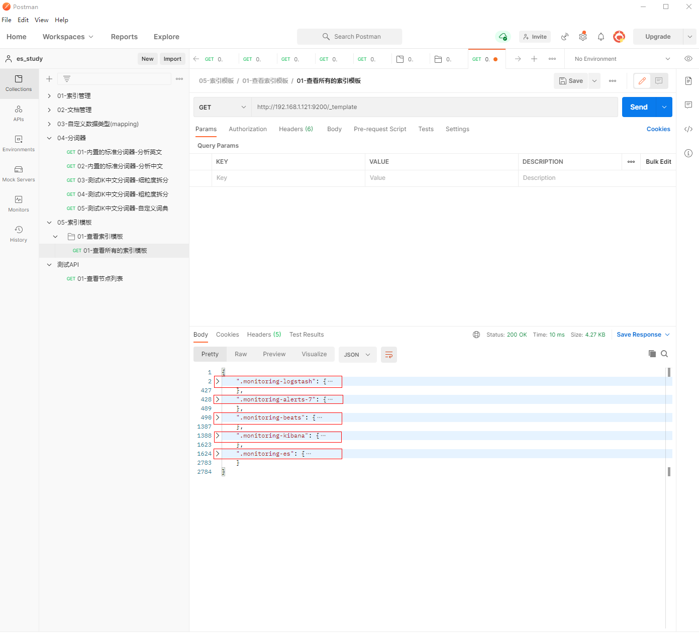Viewport: 699px width, 633px height.
Task: Click the response body vertical scrollbar
Action: 669,422
